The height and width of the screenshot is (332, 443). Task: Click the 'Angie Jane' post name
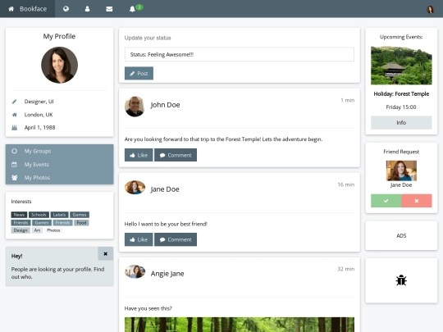167,274
